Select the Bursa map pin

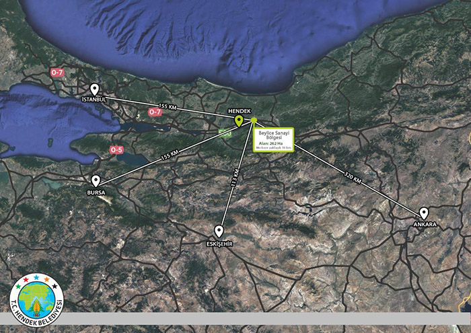(96, 180)
